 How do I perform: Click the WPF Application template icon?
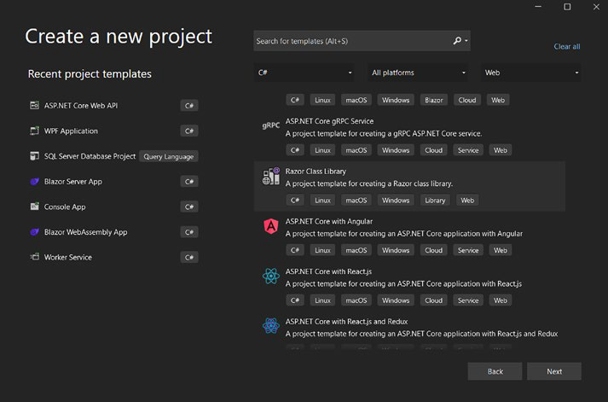click(34, 131)
